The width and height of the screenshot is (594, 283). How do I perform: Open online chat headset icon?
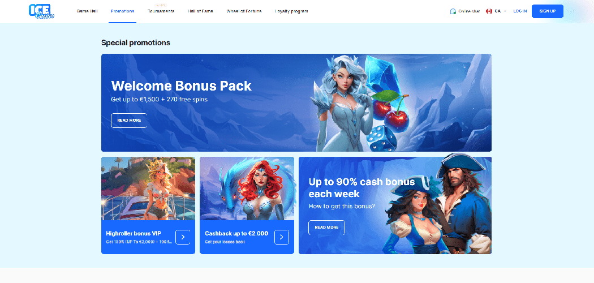coord(453,11)
